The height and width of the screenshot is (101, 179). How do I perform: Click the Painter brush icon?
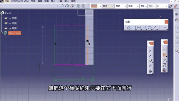(170, 6)
